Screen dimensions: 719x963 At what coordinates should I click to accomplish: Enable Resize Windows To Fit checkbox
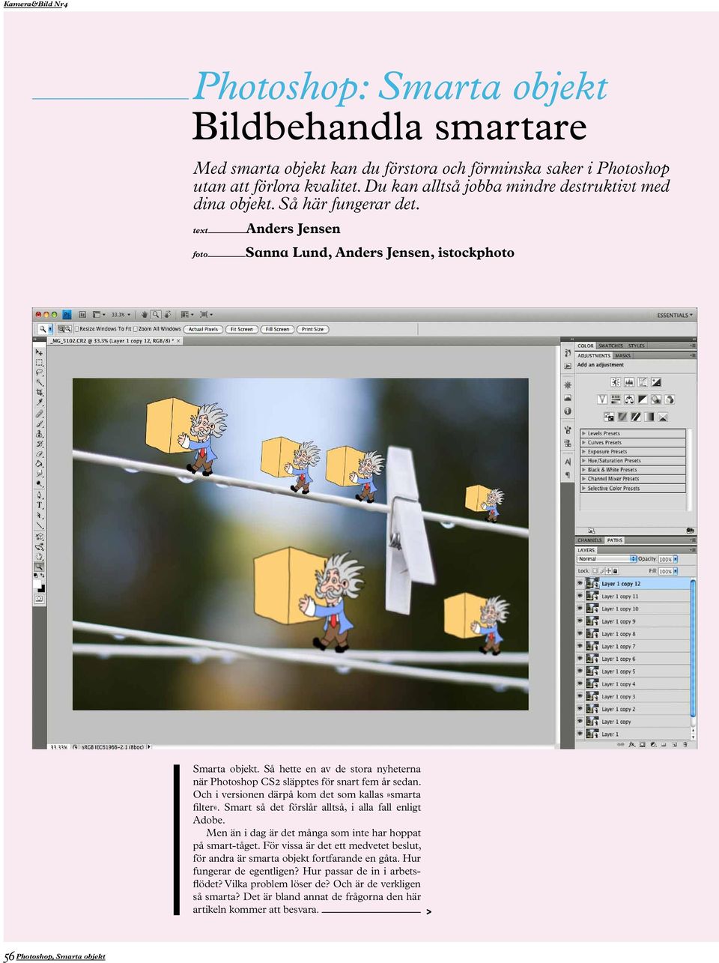(x=76, y=329)
